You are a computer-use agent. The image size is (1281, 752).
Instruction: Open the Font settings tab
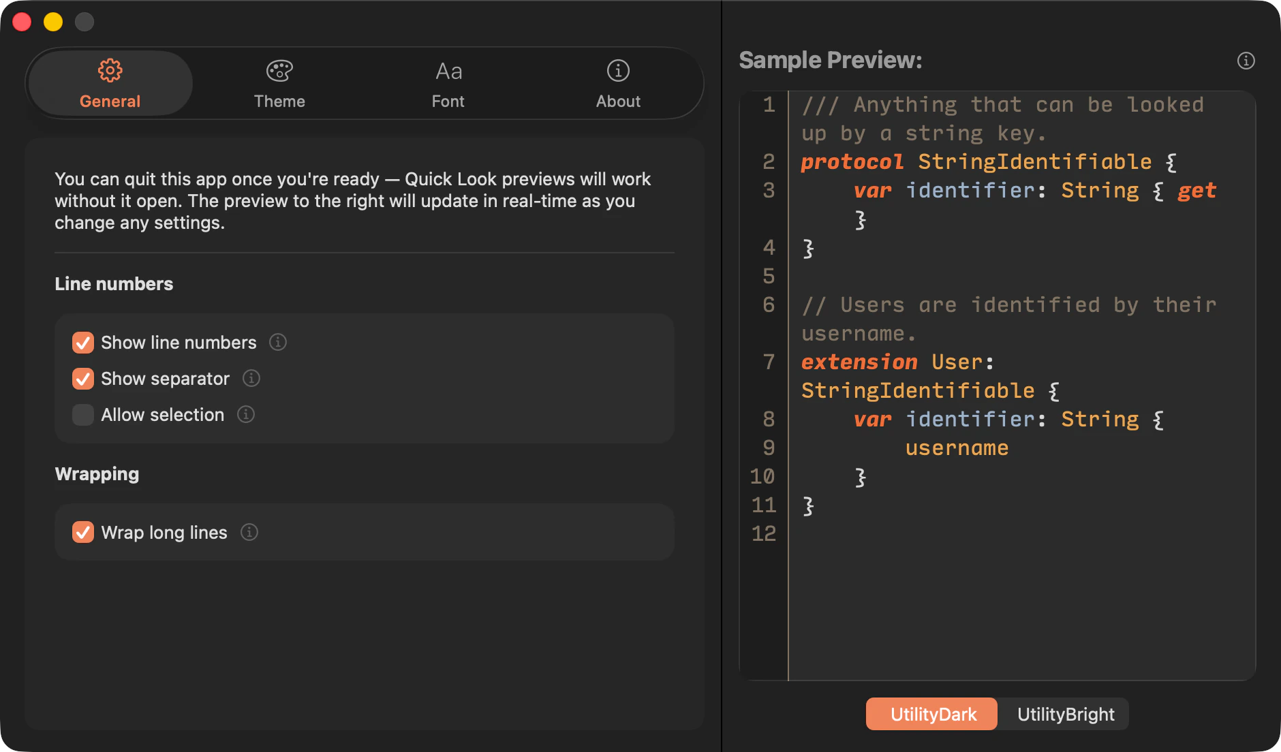point(448,84)
